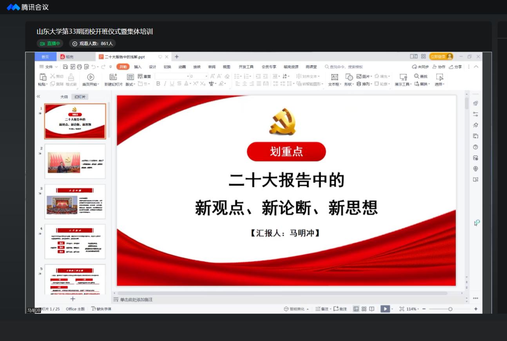Screen dimensions: 507x341
Task: Increase font size with the larger A icon
Action: point(212,76)
